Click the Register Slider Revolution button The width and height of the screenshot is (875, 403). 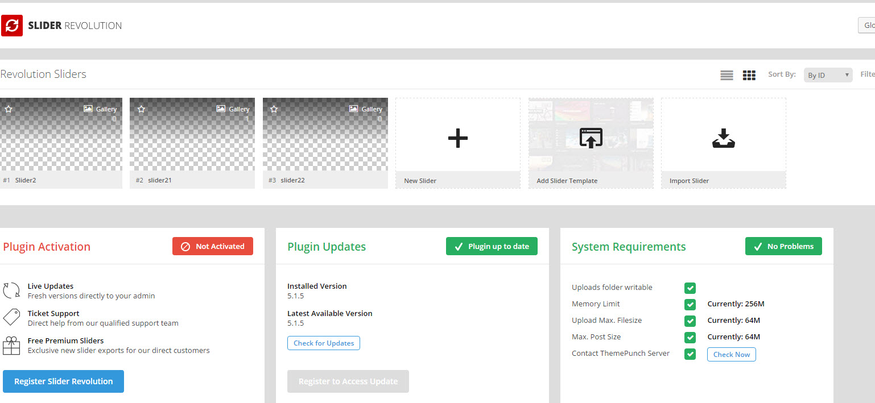click(63, 381)
